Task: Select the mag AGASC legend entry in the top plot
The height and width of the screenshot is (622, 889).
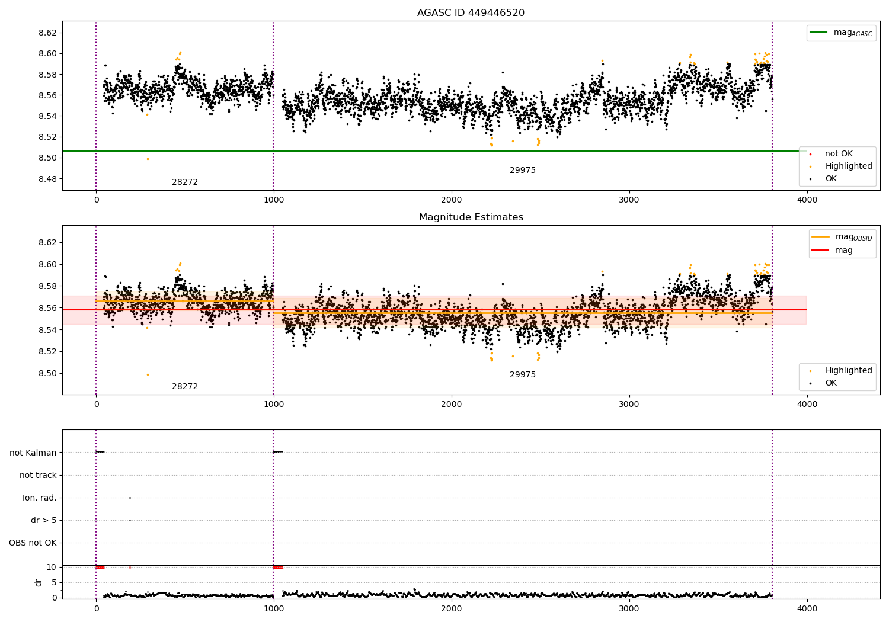Action: [x=842, y=33]
